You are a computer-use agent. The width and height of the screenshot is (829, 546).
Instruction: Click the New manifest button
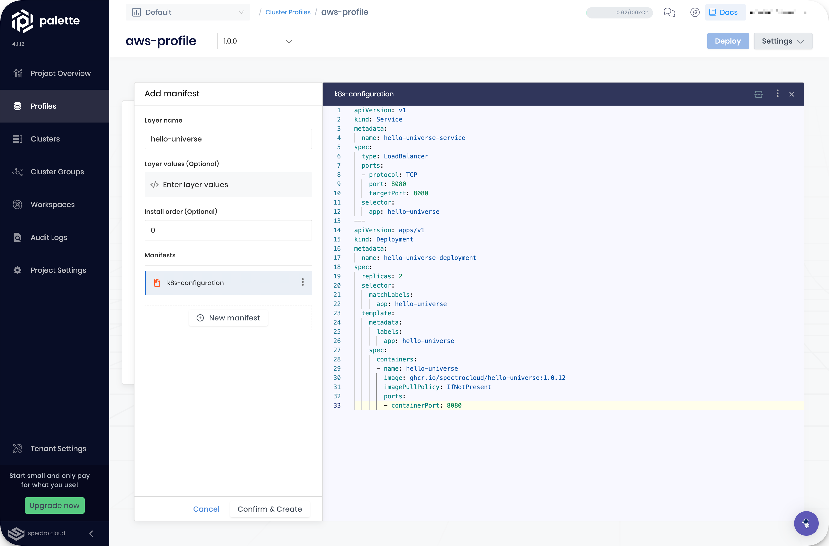tap(228, 318)
